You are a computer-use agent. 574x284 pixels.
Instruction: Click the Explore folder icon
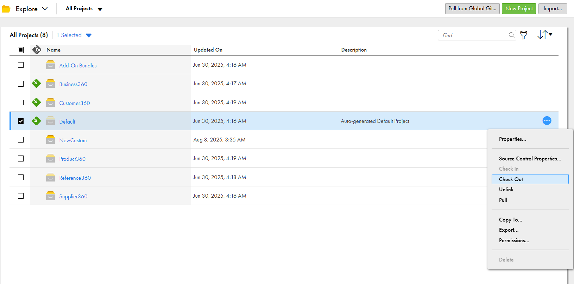click(6, 9)
